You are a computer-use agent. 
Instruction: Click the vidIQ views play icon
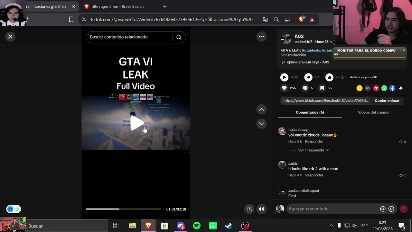(284, 77)
